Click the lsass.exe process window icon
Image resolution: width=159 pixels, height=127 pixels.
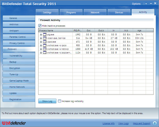[x=45, y=42]
